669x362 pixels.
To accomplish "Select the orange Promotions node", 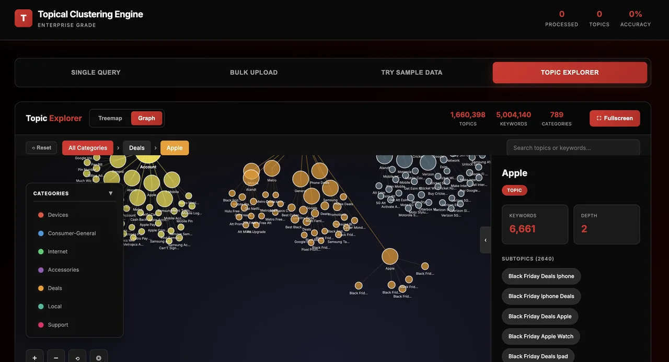I will (x=337, y=207).
